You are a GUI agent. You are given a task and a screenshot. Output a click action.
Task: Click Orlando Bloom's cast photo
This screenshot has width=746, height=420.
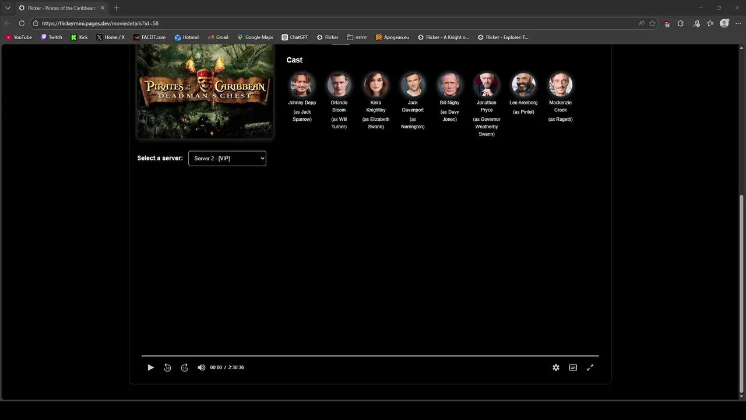click(x=339, y=85)
